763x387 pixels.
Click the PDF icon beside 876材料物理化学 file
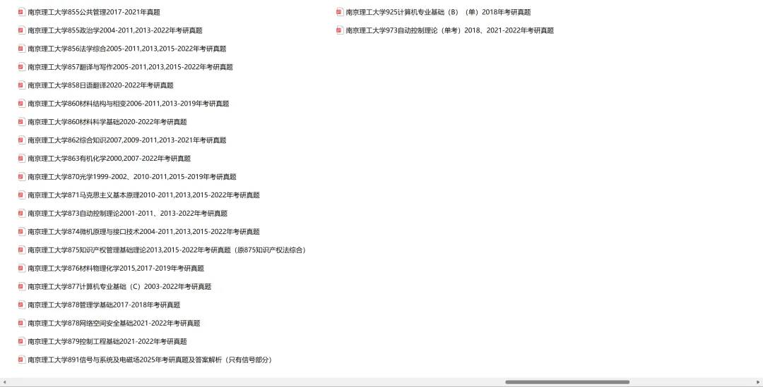(x=21, y=268)
